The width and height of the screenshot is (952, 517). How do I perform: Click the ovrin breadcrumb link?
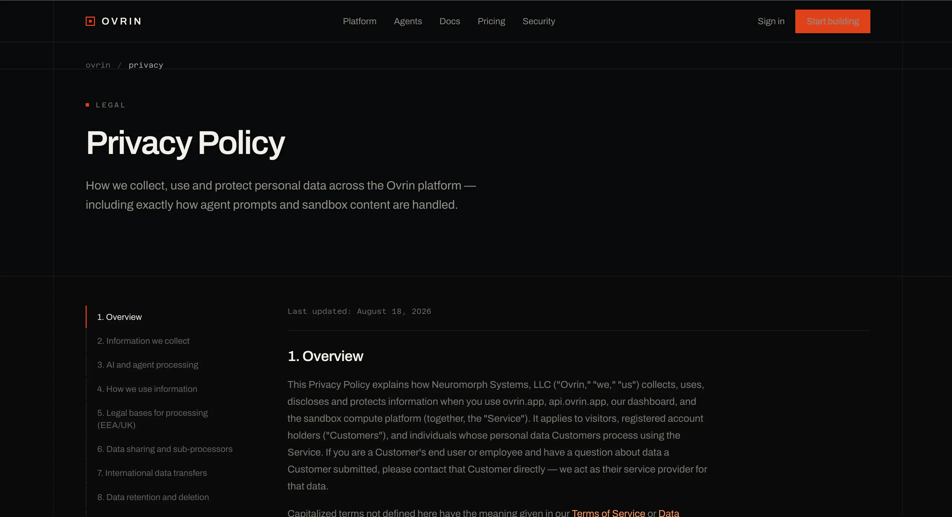point(98,65)
